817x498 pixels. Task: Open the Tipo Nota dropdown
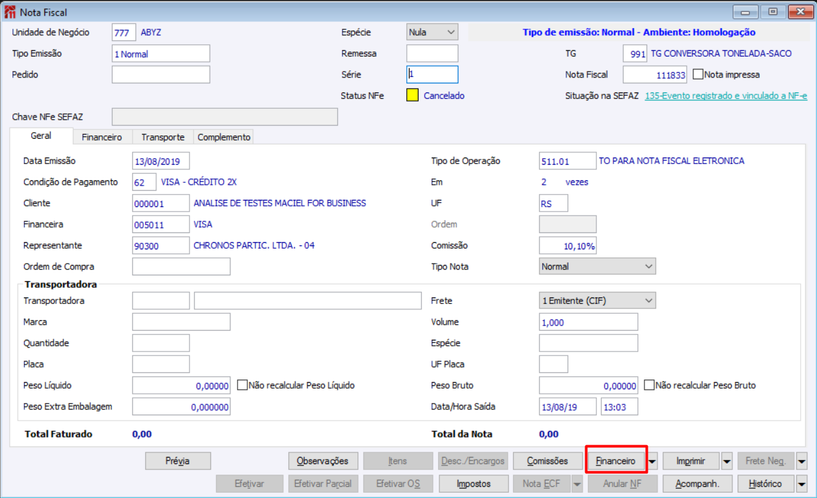[x=598, y=266]
